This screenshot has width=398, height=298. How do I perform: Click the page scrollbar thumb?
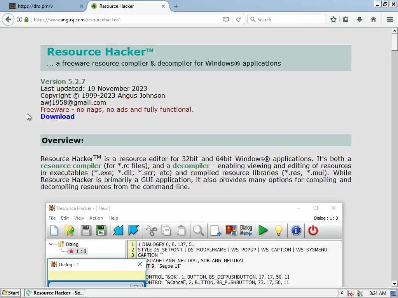click(394, 42)
